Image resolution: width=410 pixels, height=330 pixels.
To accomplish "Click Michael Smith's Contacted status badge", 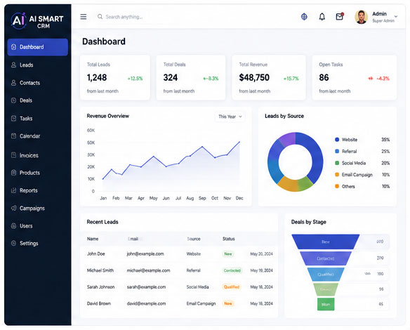I will tap(232, 270).
